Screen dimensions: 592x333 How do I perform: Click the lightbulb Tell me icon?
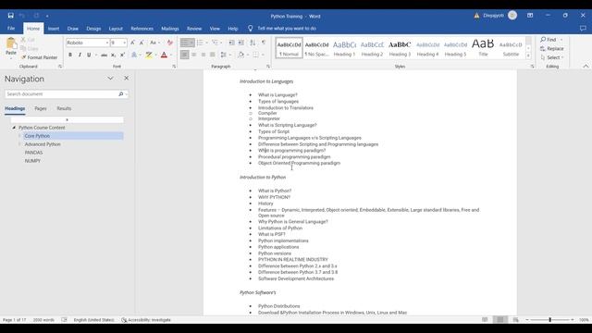pyautogui.click(x=250, y=29)
